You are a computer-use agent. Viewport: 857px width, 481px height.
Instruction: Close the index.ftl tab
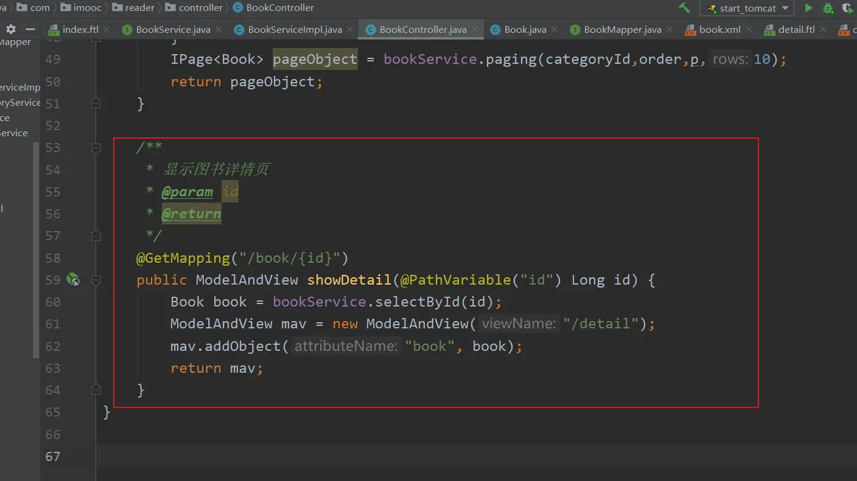pyautogui.click(x=107, y=29)
